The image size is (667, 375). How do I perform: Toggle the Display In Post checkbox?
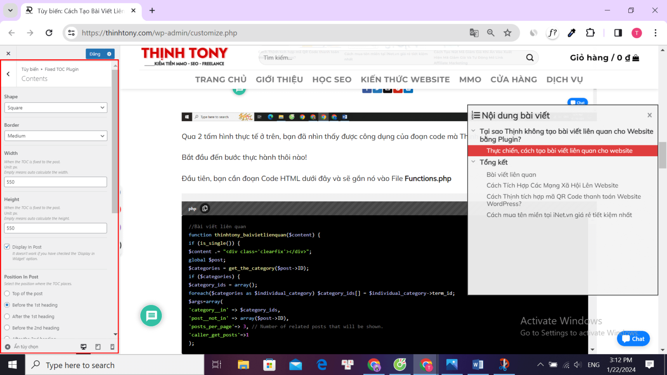coord(7,247)
